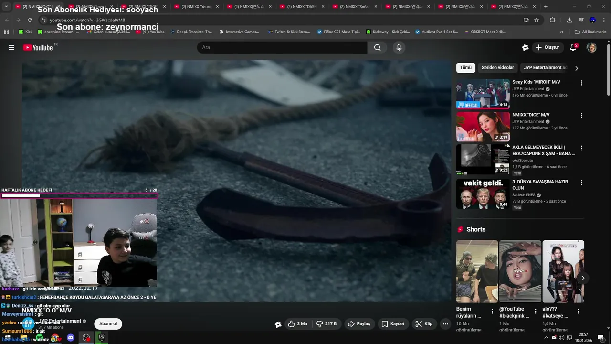Open the browser extensions puzzle icon
The height and width of the screenshot is (344, 611).
(553, 20)
